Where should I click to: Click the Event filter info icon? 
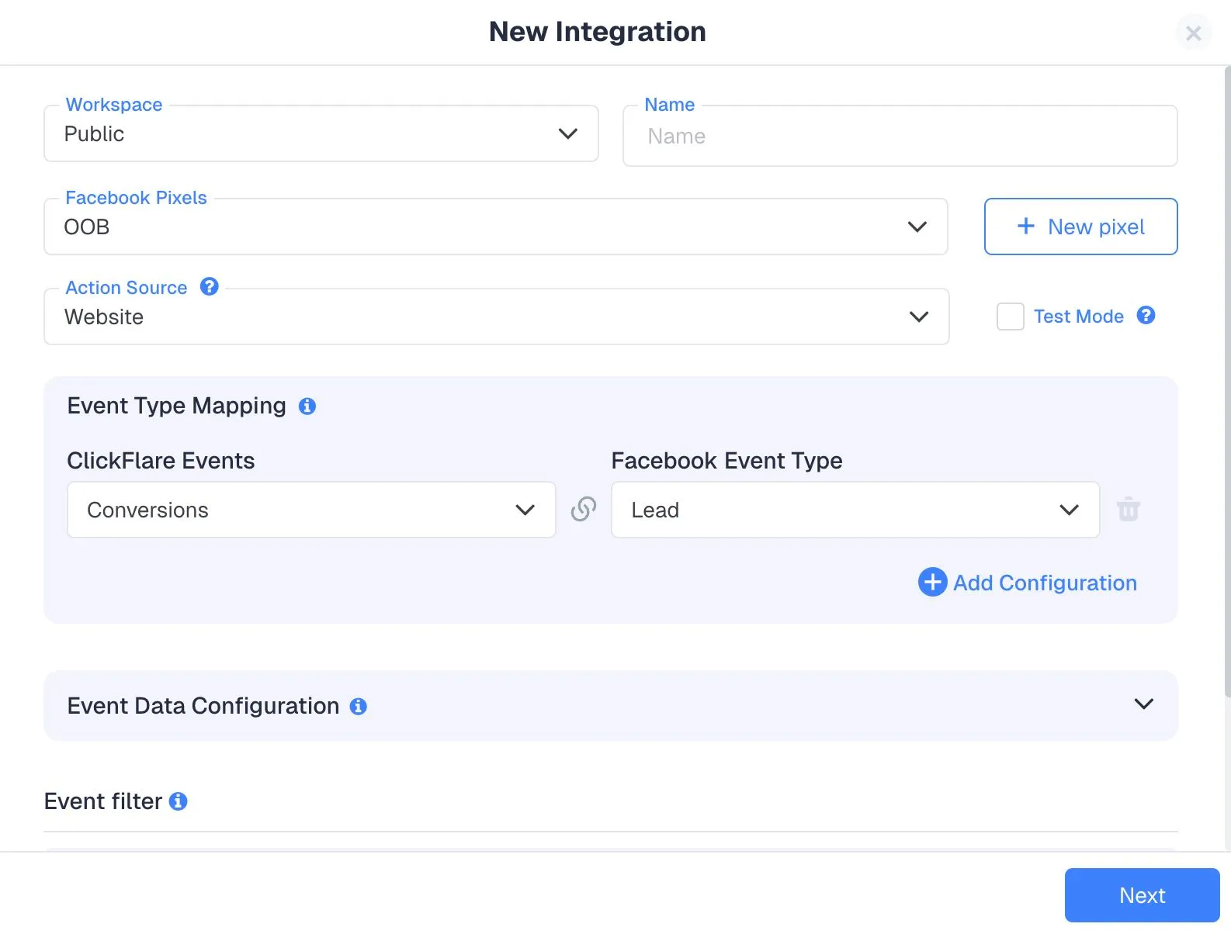click(x=178, y=801)
